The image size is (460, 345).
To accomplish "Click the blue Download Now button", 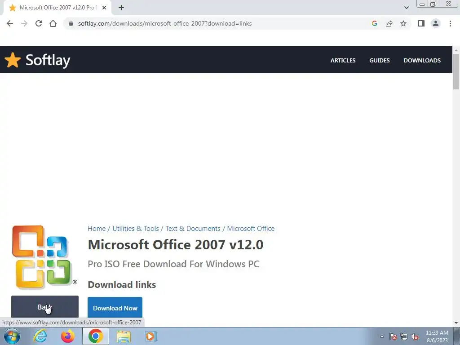I will point(115,307).
